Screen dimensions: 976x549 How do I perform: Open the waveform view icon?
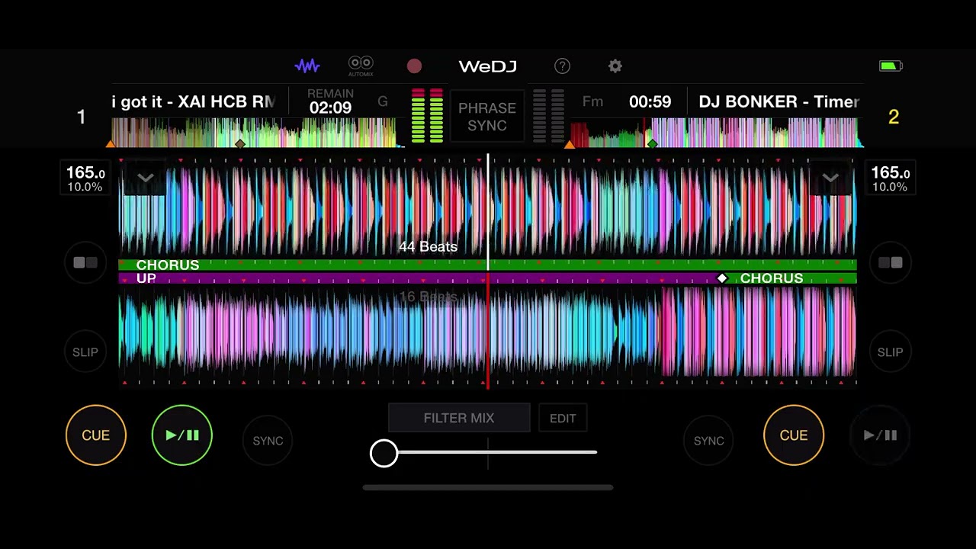coord(307,66)
